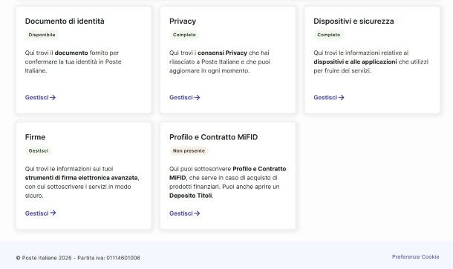Open Gestisci link under Firme
This screenshot has width=453, height=269.
[x=40, y=213]
